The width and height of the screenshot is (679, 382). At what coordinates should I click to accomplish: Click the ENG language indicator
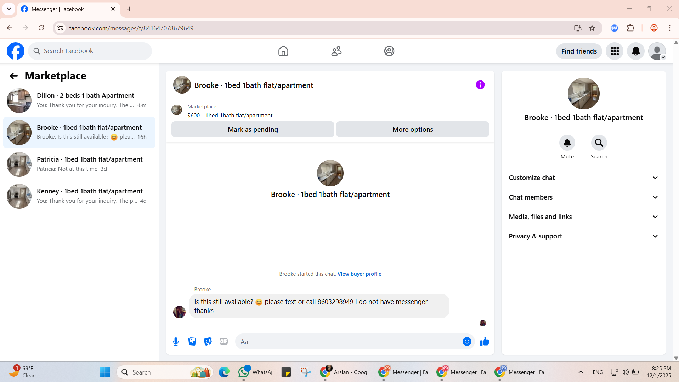coord(598,372)
